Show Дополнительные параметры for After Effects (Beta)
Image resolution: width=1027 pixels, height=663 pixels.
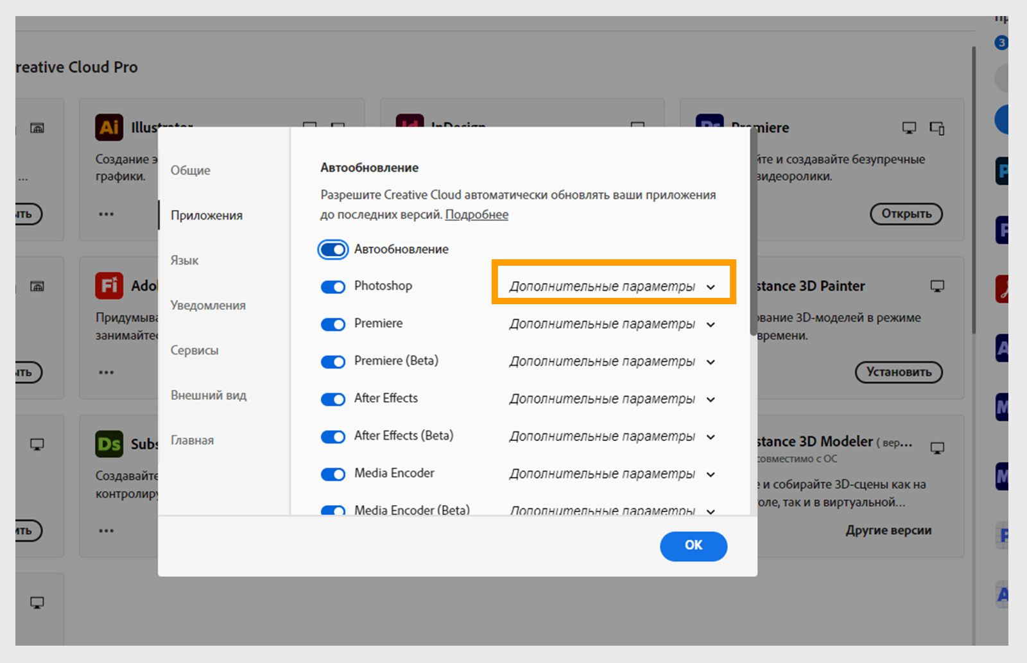coord(612,436)
